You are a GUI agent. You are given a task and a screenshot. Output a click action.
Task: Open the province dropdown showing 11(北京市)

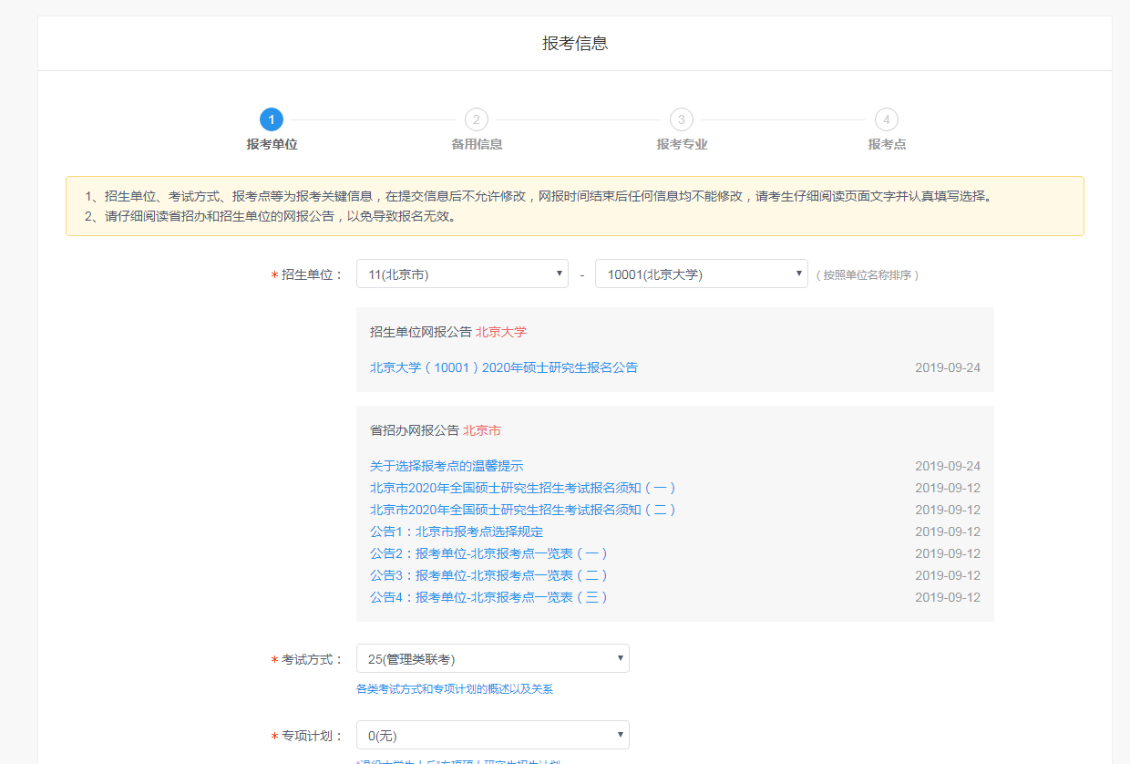(462, 273)
